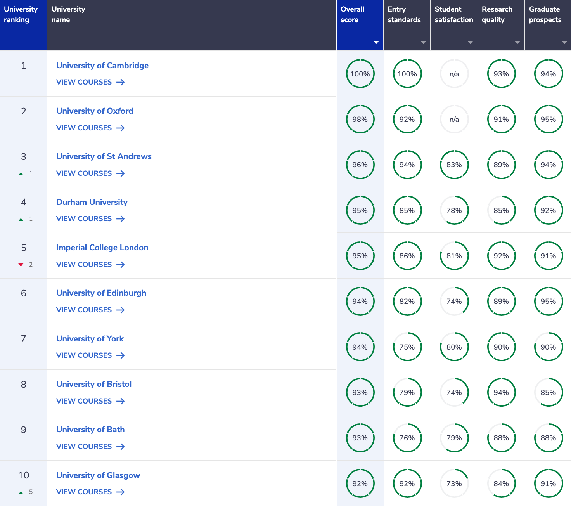Click the Graduate prospects sort arrow

pos(564,42)
